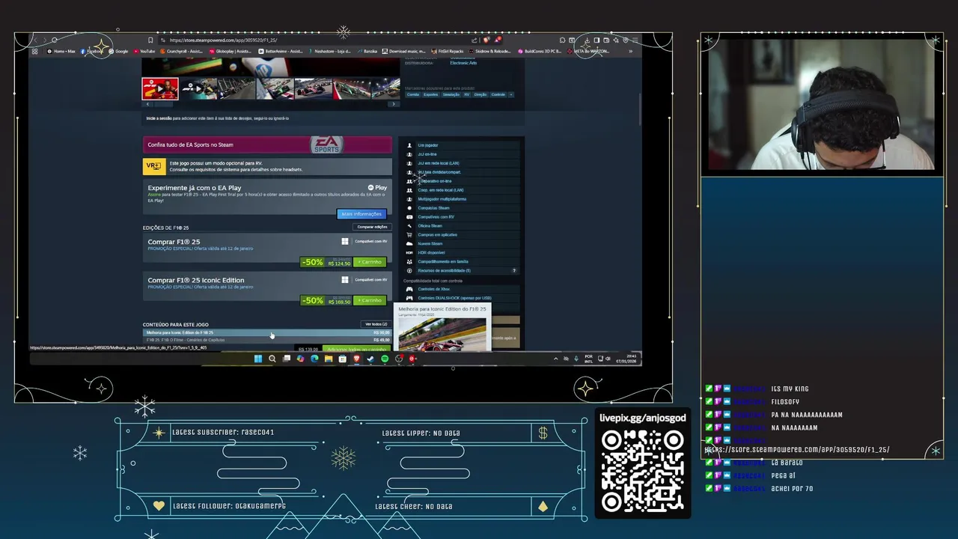The height and width of the screenshot is (539, 958).
Task: Open 'Melhoria para Iconic Edition do F1 25' DLC row
Action: click(x=267, y=332)
